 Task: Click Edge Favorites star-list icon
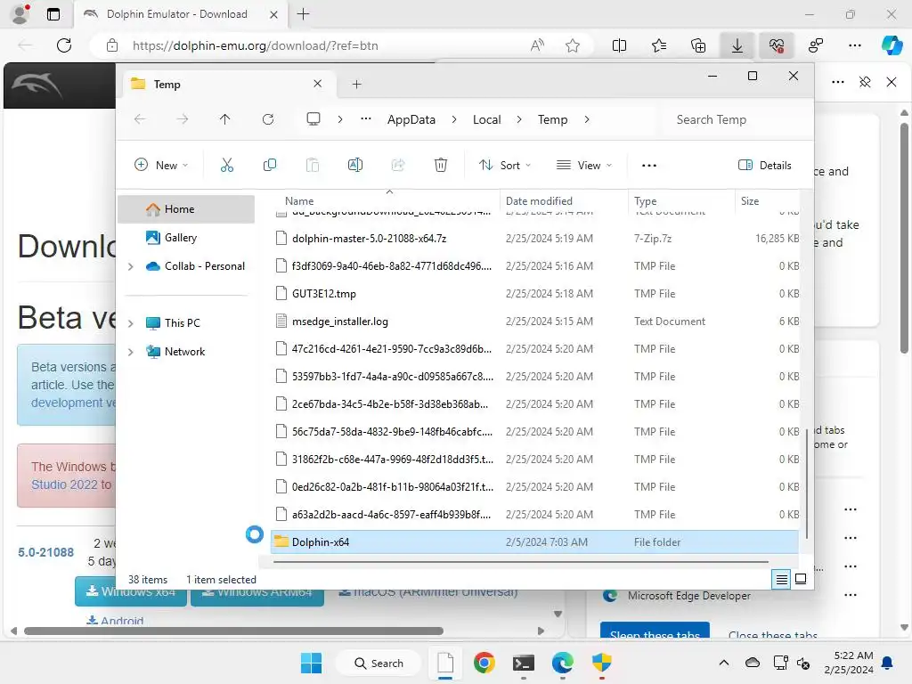(659, 45)
